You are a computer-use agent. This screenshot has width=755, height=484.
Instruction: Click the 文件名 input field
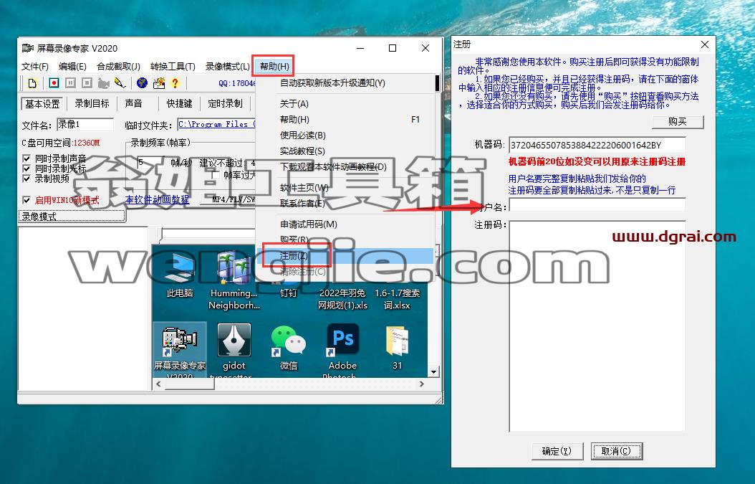(85, 124)
